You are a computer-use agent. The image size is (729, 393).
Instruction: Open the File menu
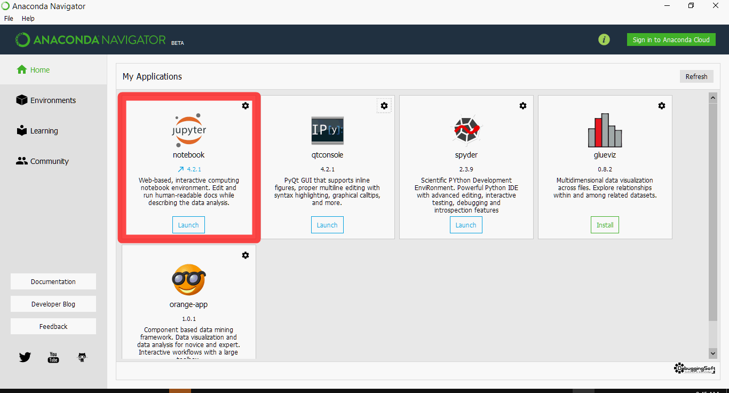click(9, 18)
